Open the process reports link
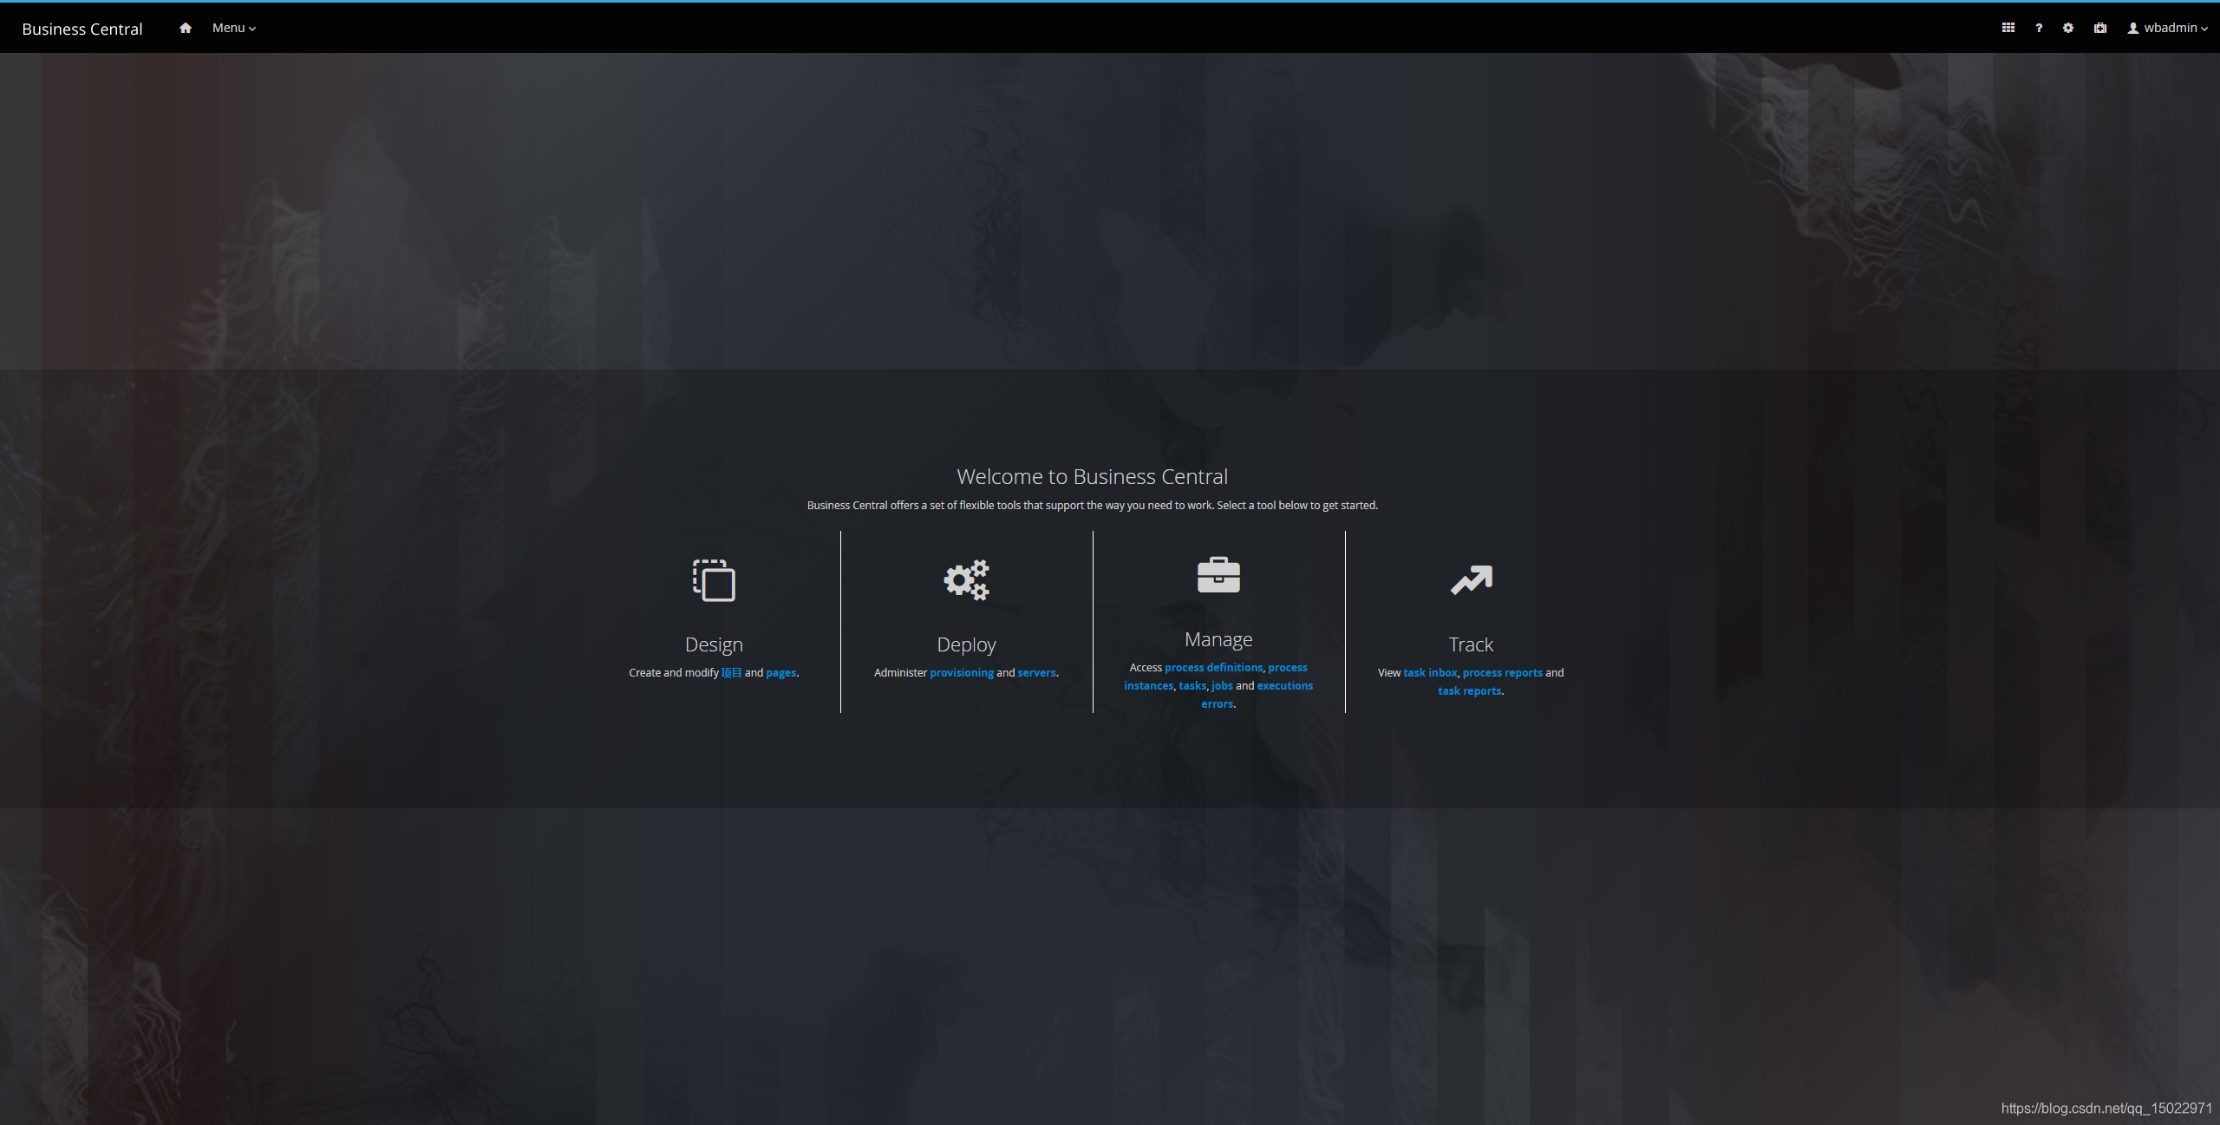This screenshot has width=2220, height=1125. pyautogui.click(x=1502, y=673)
